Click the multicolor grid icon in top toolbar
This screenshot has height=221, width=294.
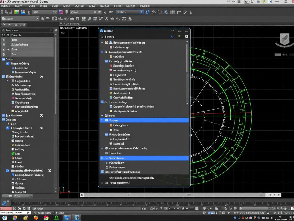click(17, 12)
